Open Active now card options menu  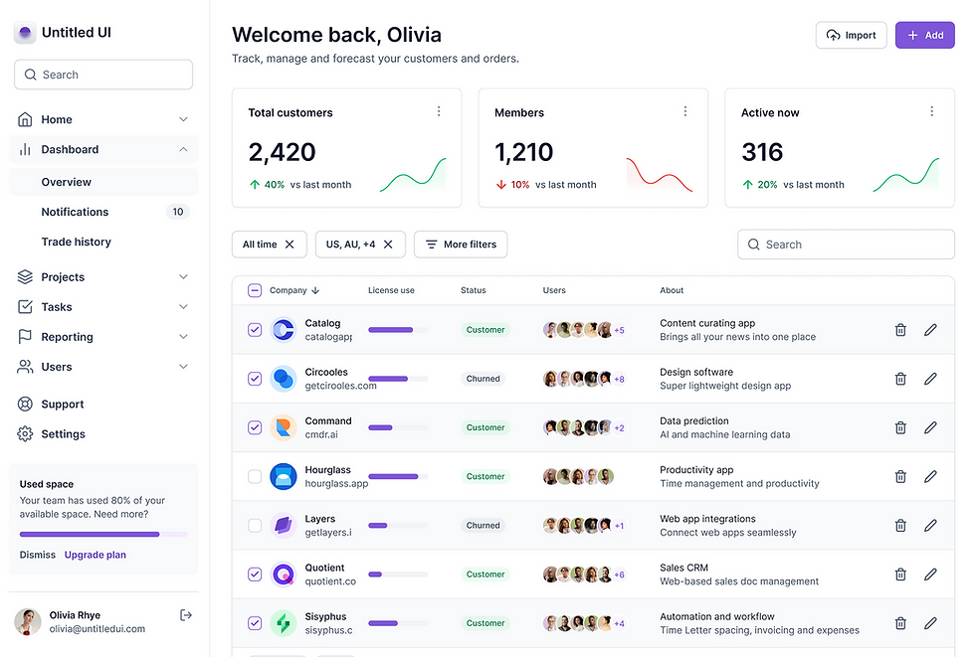click(931, 111)
